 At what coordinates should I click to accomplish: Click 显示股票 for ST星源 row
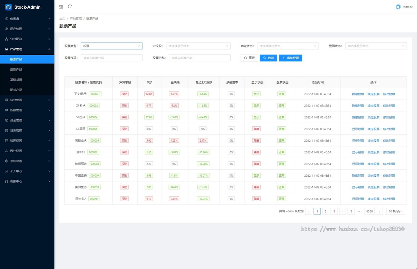[x=358, y=129]
